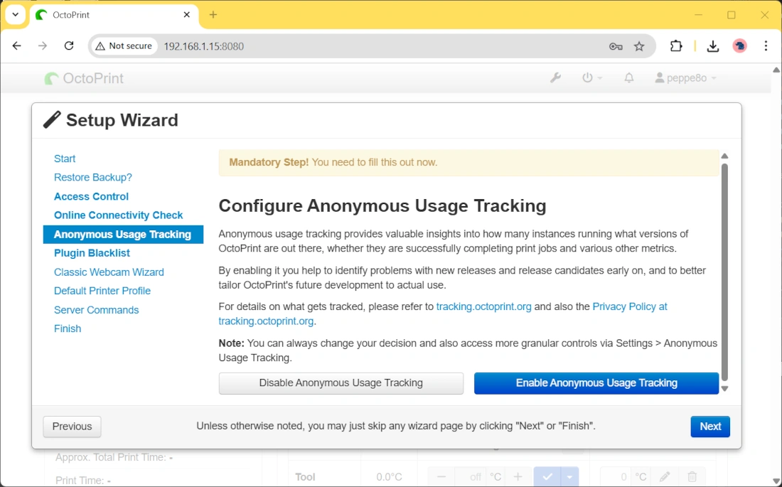Click the Next wizard button
Viewport: 782px width, 487px height.
[710, 427]
